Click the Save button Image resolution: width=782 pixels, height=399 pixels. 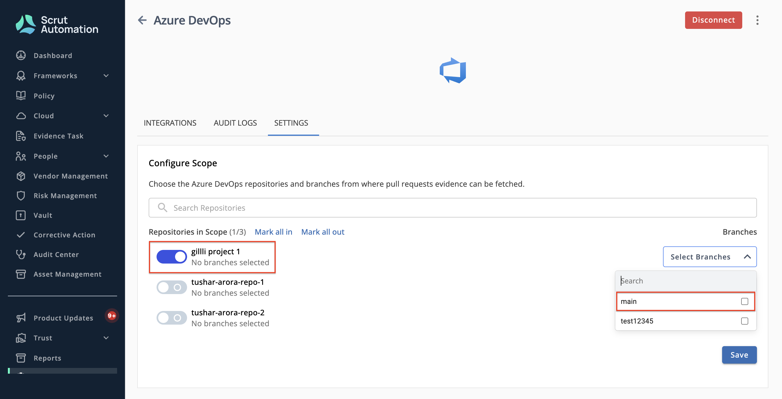(x=739, y=355)
